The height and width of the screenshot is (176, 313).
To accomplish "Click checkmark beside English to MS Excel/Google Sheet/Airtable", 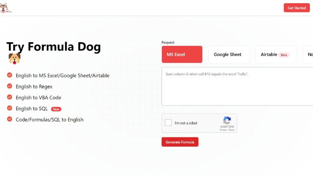I will tap(9, 75).
